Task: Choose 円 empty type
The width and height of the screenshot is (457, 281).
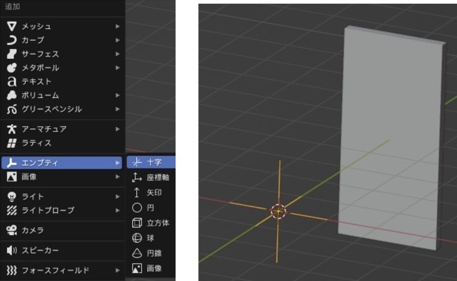Action: [x=151, y=208]
